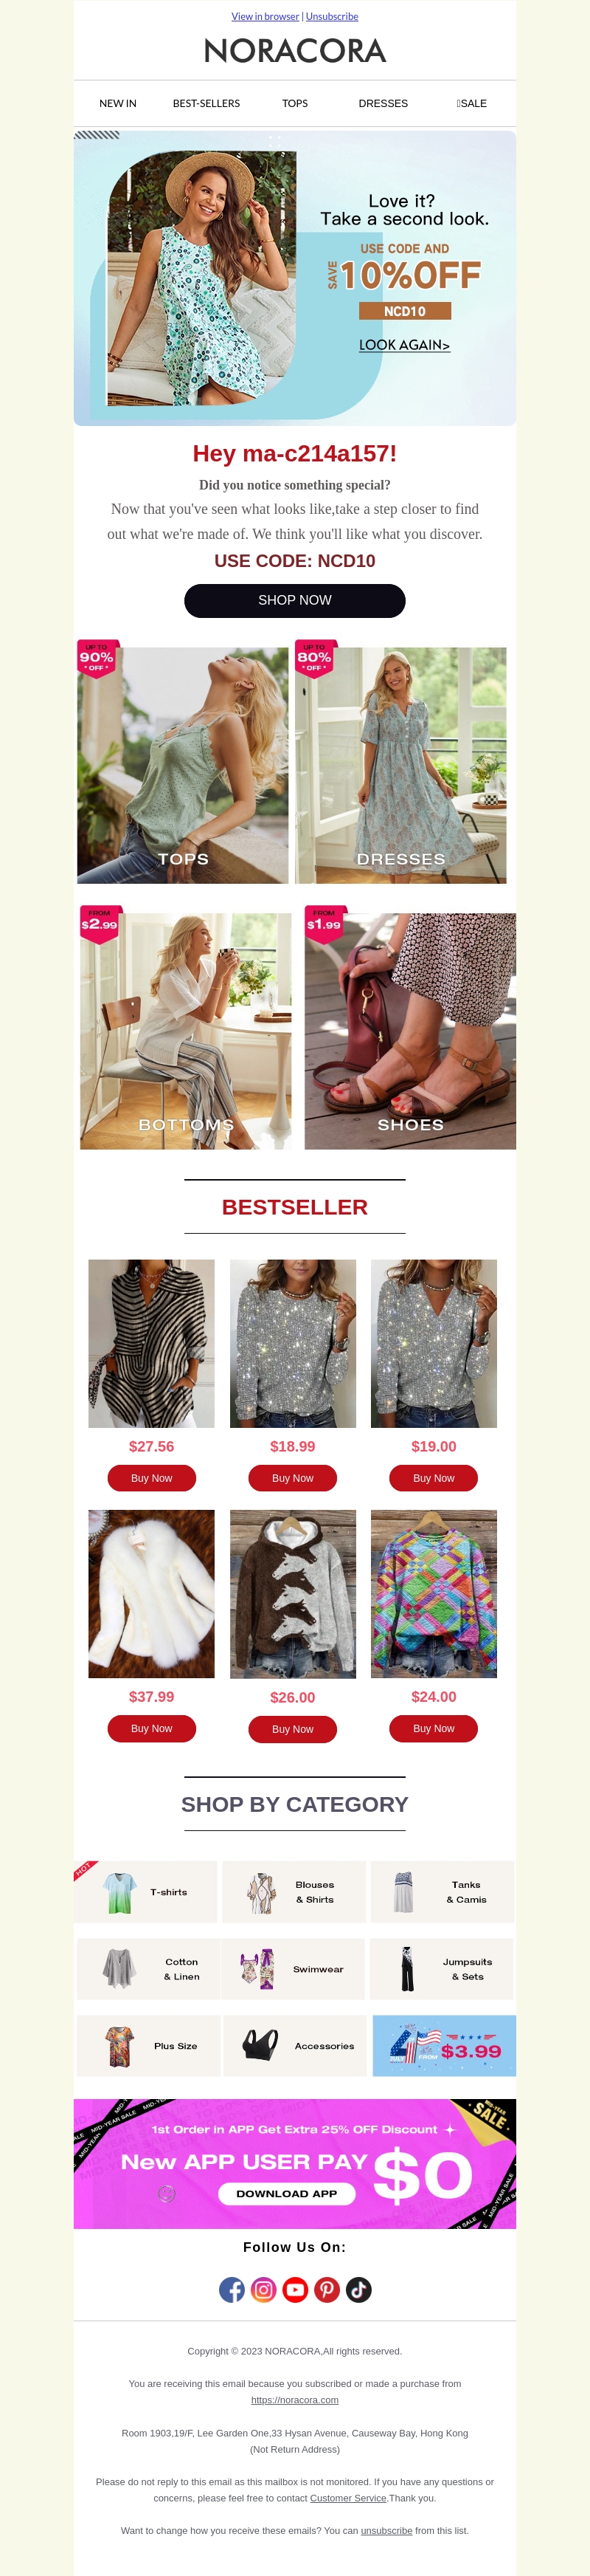Go to the NEW IN menu item
The width and height of the screenshot is (590, 2576).
pos(118,103)
